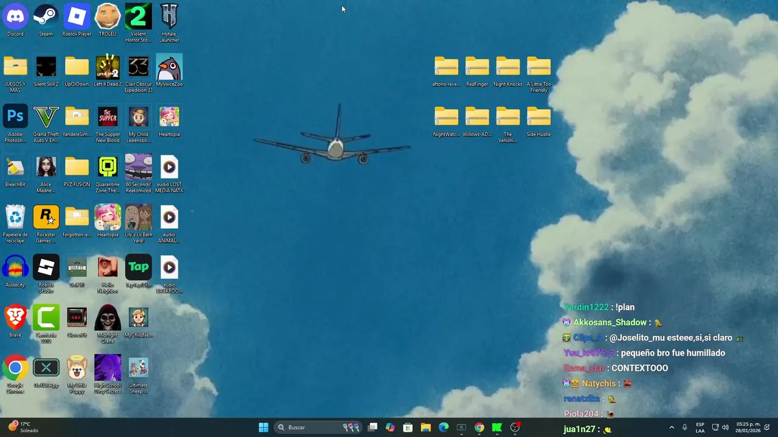Select the RedFinger zipped folder
Screen dimensions: 778x437
click(x=477, y=71)
